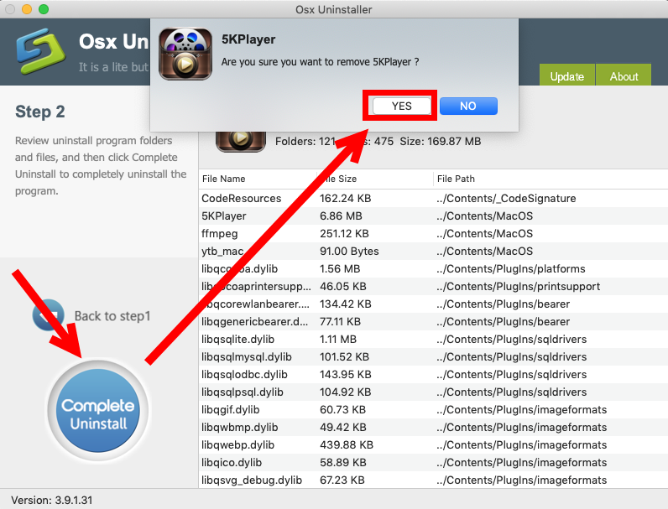
Task: Open the Update tab
Action: pyautogui.click(x=566, y=76)
